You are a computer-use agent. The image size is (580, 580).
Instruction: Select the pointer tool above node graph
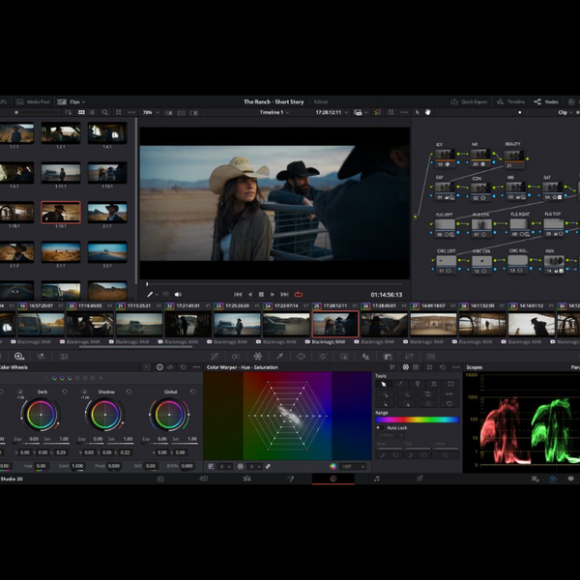pyautogui.click(x=418, y=112)
